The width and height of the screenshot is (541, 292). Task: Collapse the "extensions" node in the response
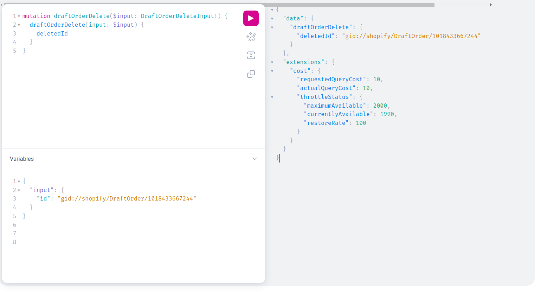272,62
